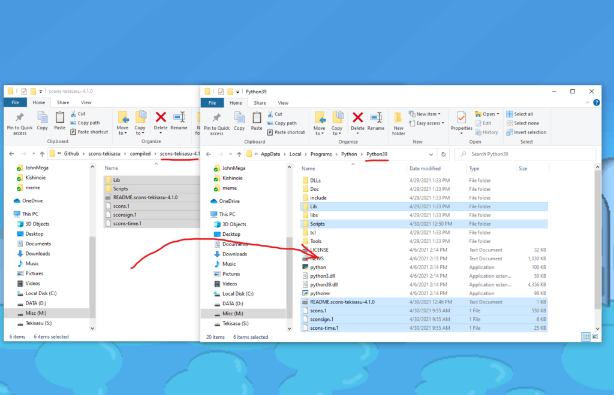Open the View tab in the scons-tekisasu window

(x=86, y=102)
